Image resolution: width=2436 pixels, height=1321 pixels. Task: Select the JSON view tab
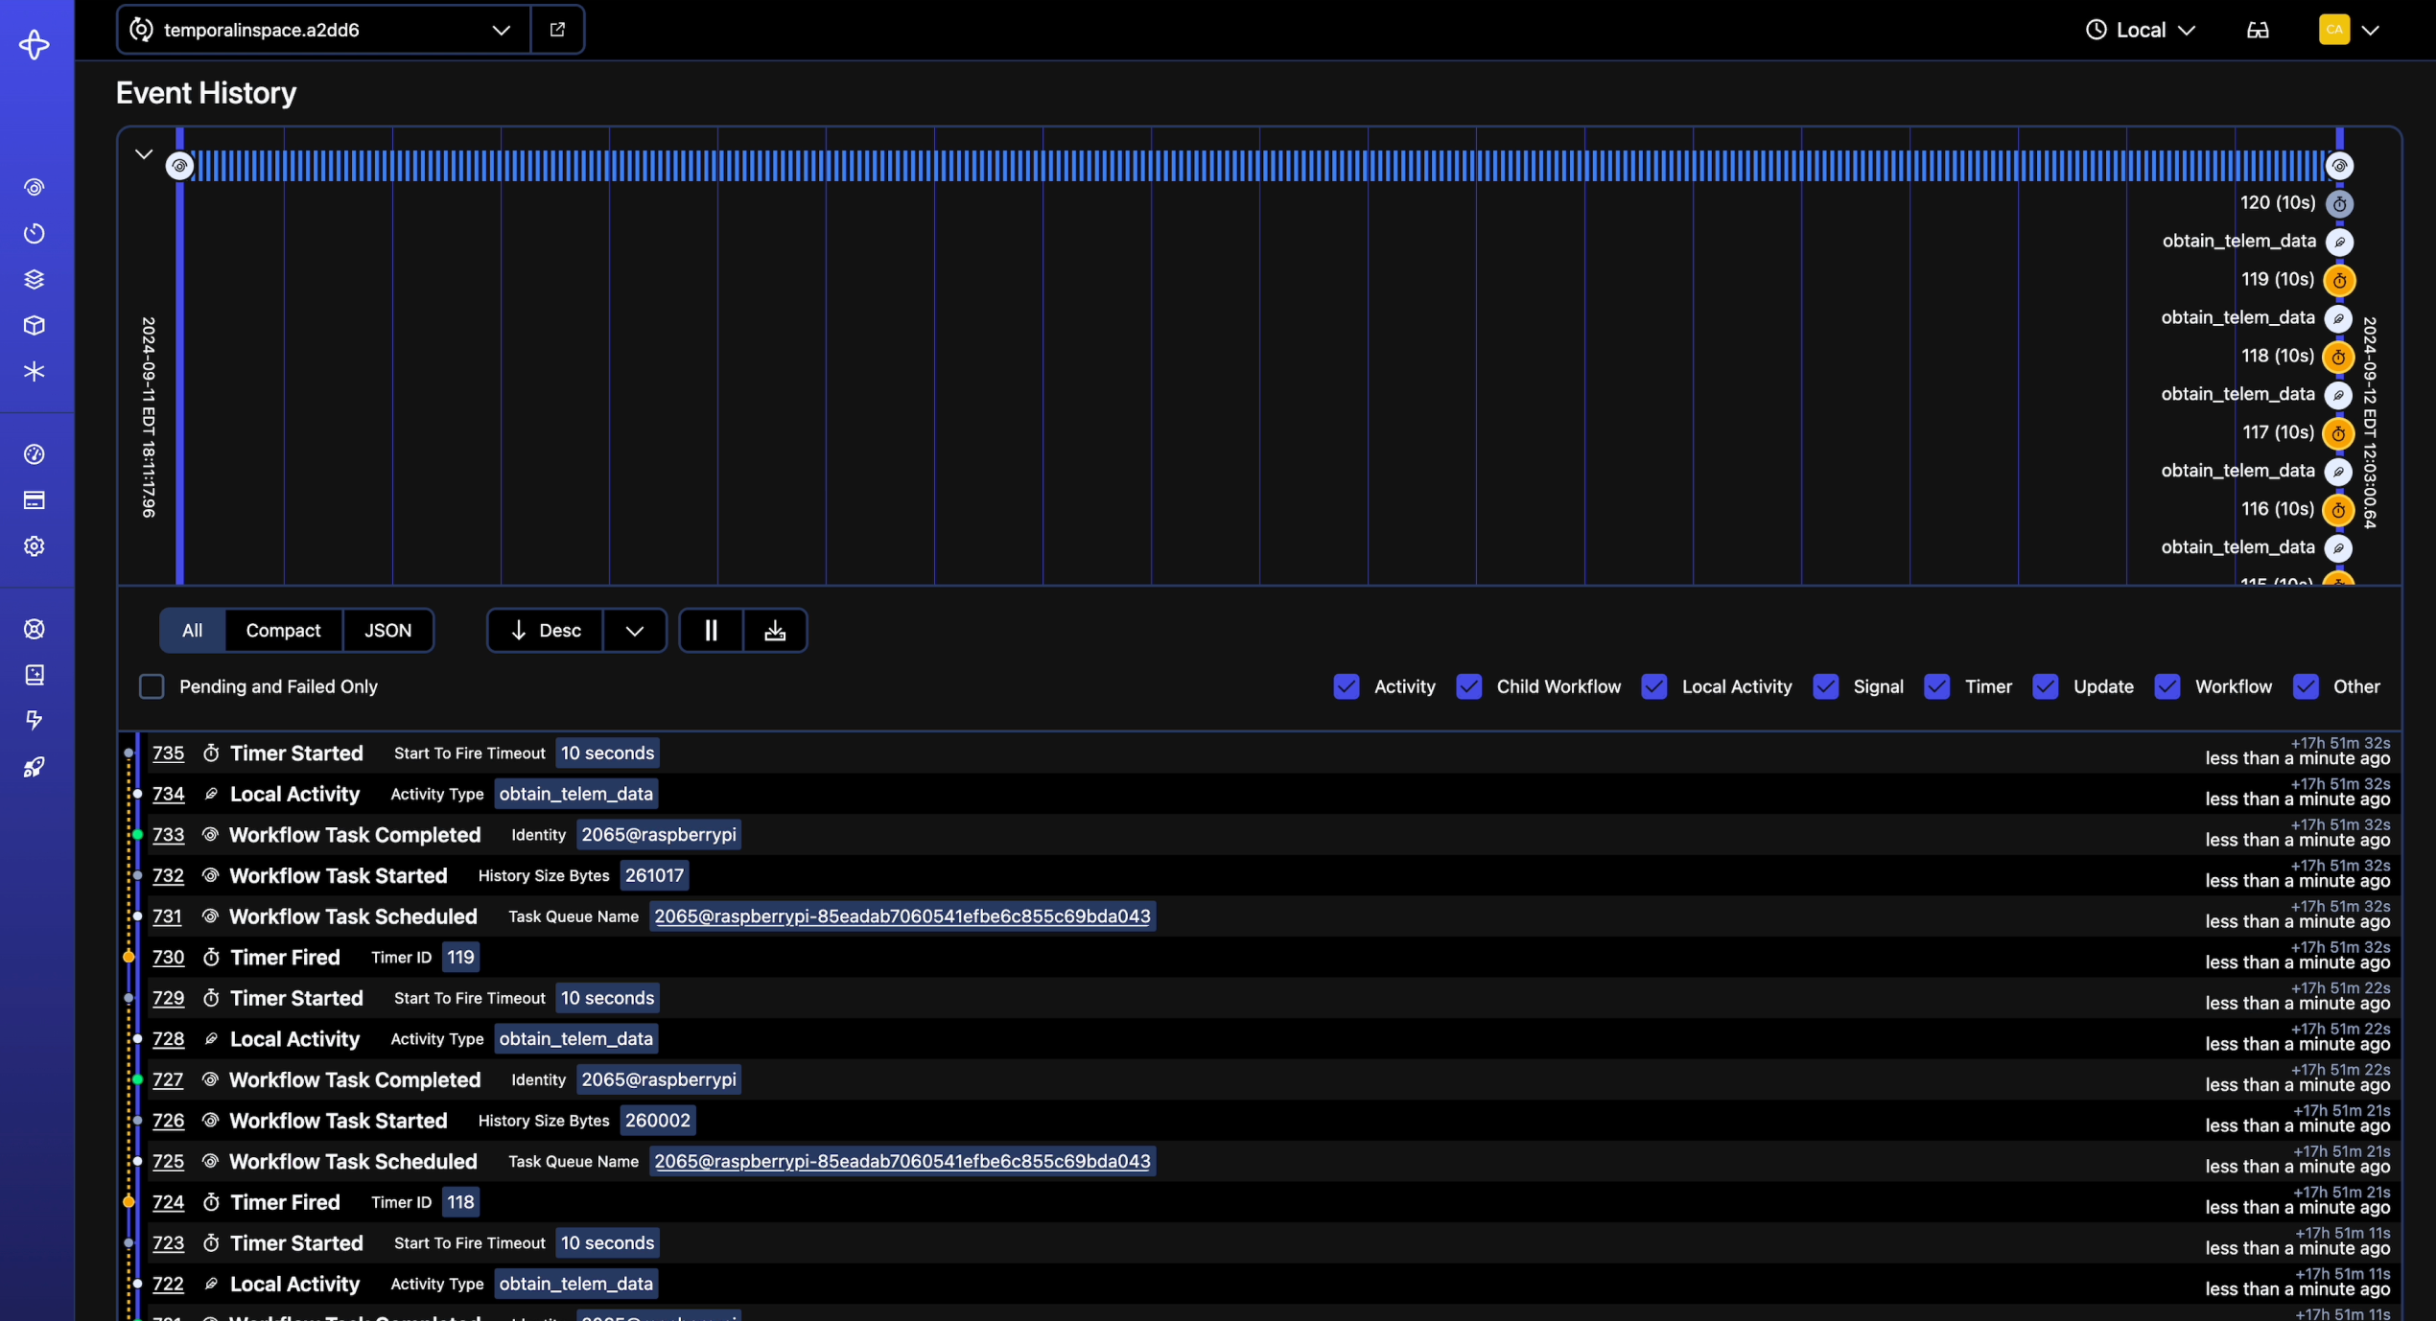386,630
